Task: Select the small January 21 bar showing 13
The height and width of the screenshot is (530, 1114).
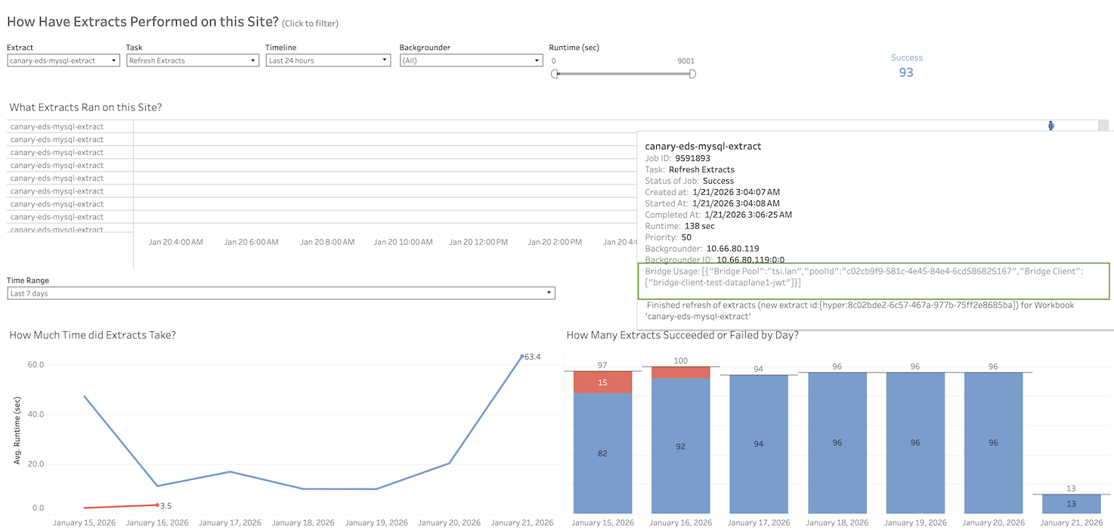Action: [1071, 503]
